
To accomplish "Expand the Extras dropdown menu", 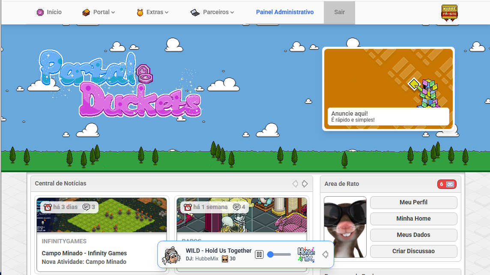I will [152, 12].
